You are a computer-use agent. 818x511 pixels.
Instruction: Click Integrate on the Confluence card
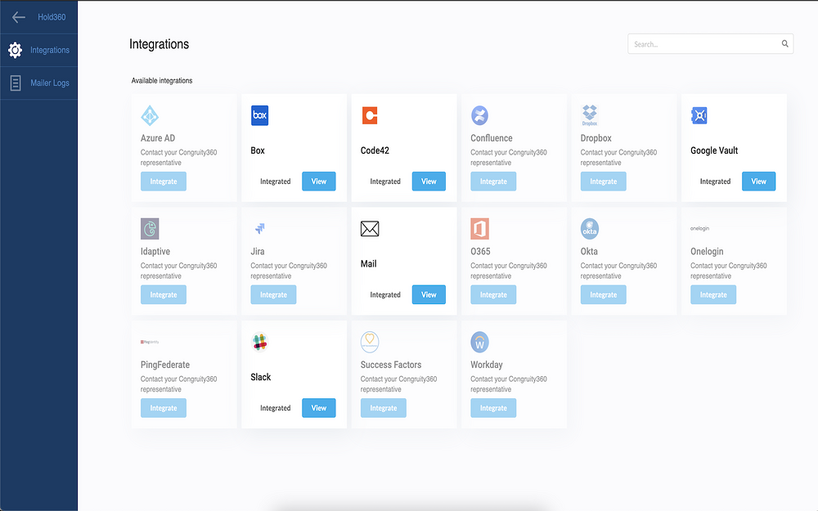click(x=493, y=182)
